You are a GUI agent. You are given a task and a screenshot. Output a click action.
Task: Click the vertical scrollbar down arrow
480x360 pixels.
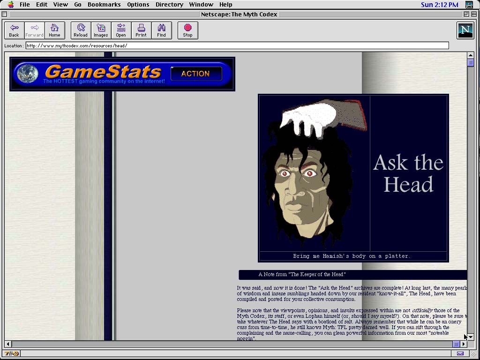[x=471, y=337]
